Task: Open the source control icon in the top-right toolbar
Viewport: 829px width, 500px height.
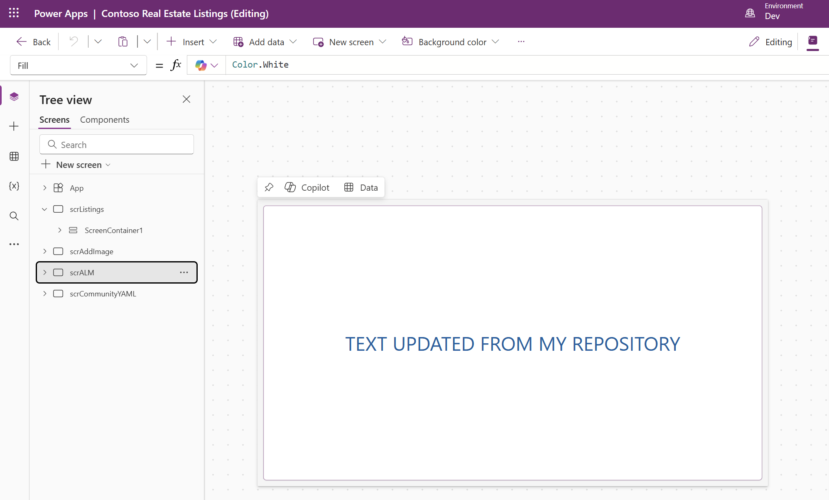Action: coord(812,41)
